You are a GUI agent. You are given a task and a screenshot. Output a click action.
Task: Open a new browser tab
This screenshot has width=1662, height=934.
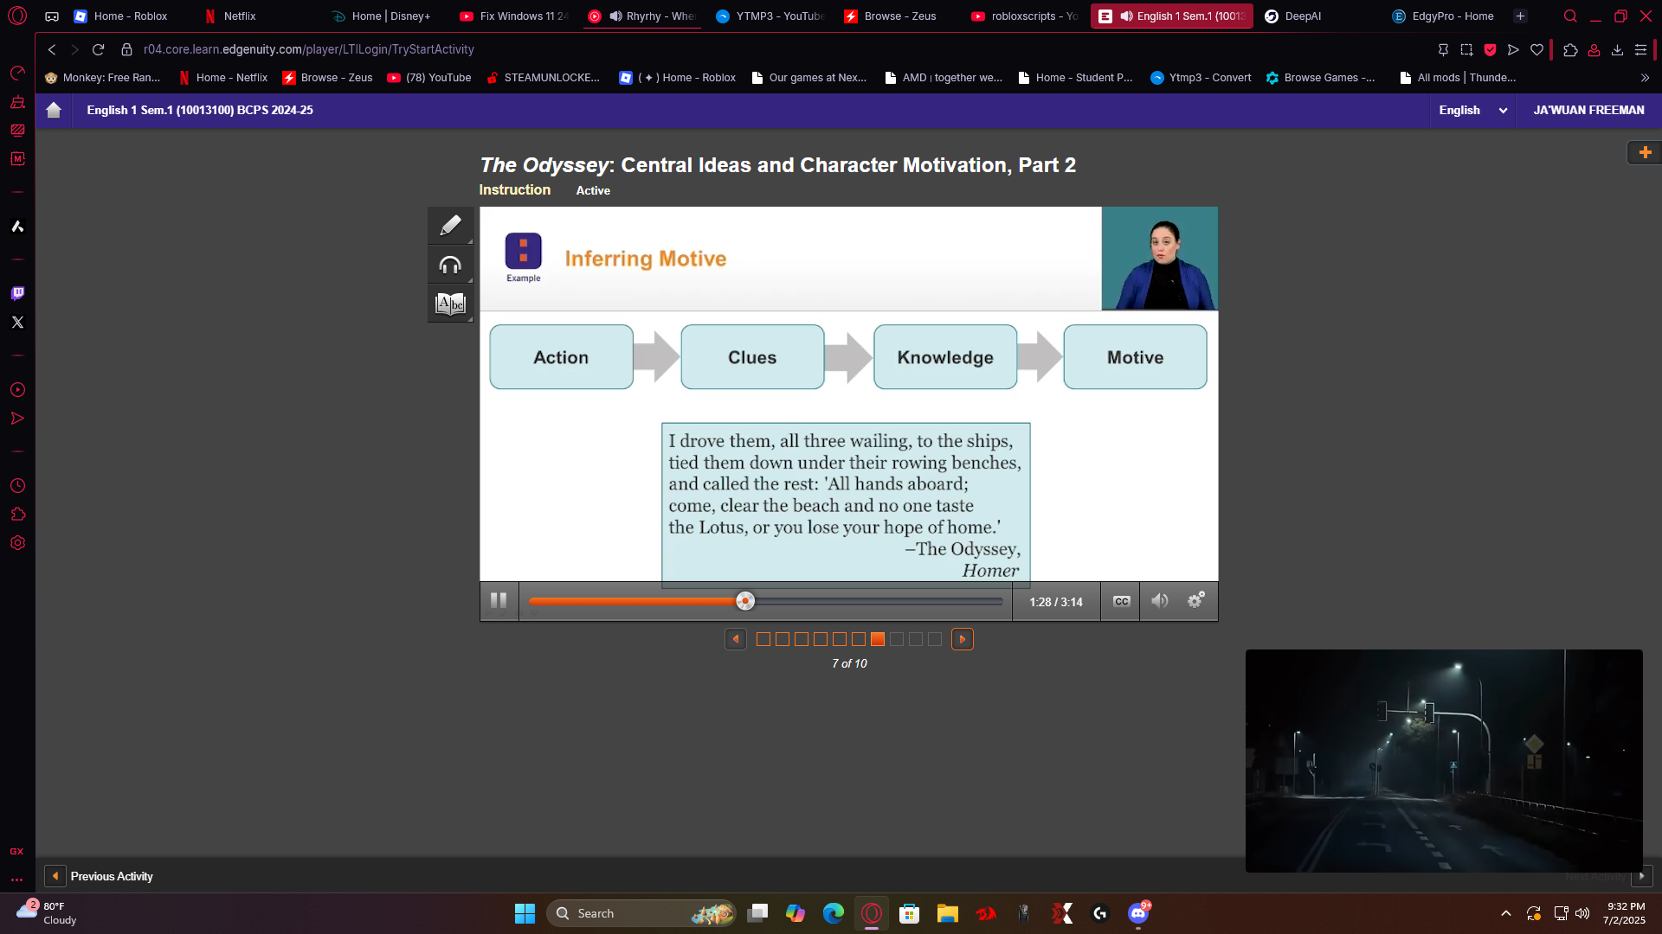(1520, 16)
